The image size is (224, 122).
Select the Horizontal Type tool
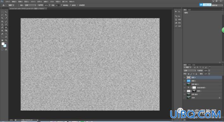click(6, 34)
